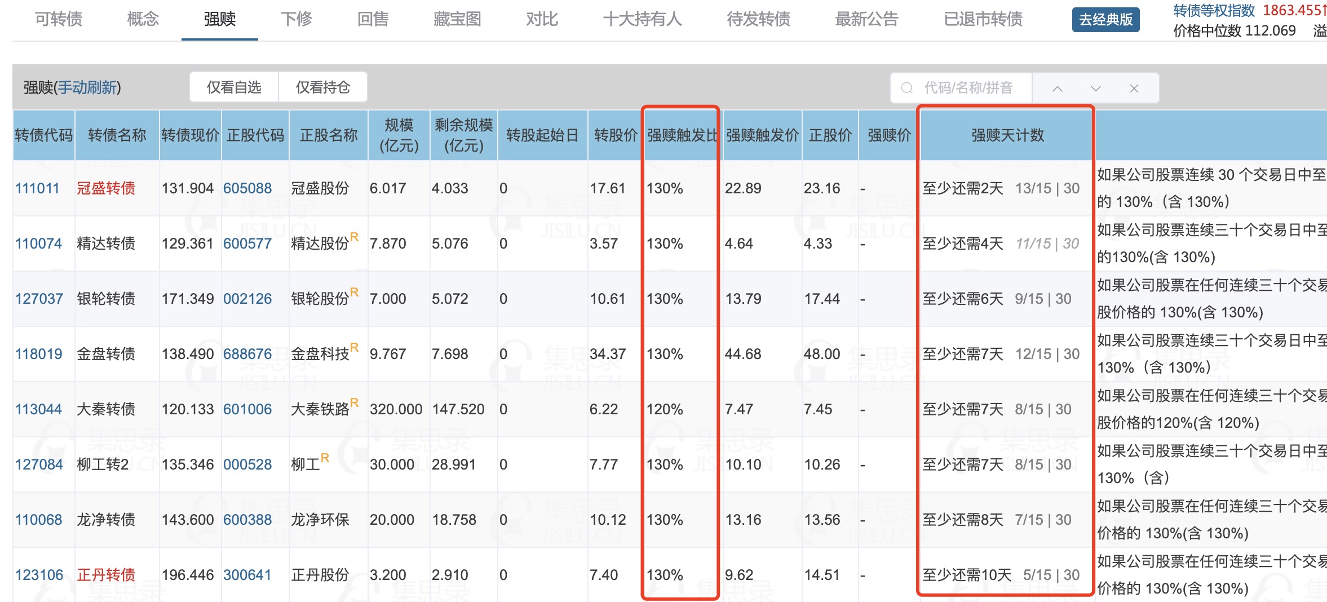Switch to the 下修 tab
1327x602 pixels.
coord(296,19)
